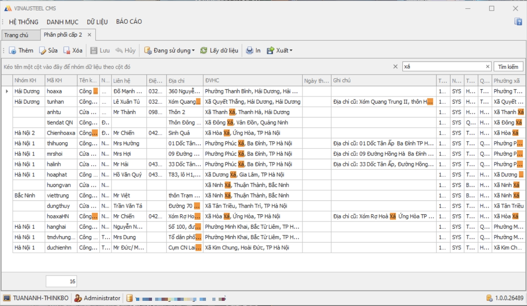Click the TUANANH-THINKBO computer status icon

7,298
